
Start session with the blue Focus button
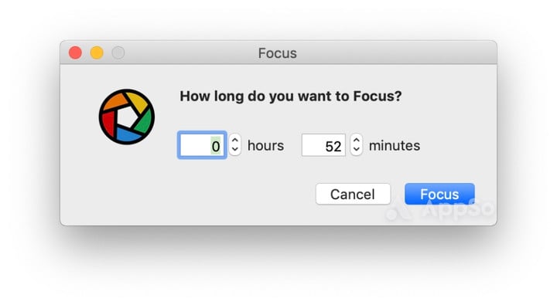(439, 194)
